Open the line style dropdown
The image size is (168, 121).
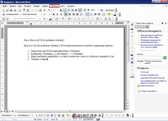(x=40, y=19)
